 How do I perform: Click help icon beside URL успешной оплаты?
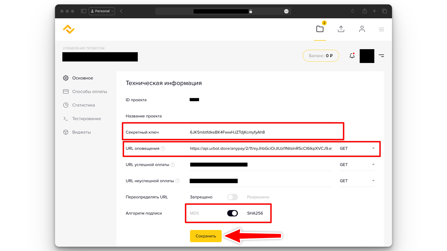coord(173,165)
